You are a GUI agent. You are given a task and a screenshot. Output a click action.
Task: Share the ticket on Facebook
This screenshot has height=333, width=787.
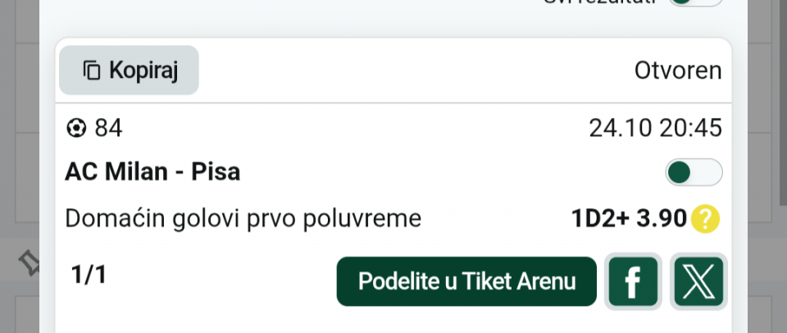633,281
